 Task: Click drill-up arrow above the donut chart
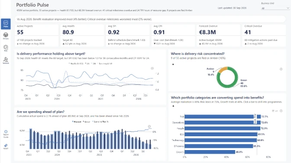[x=173, y=65]
